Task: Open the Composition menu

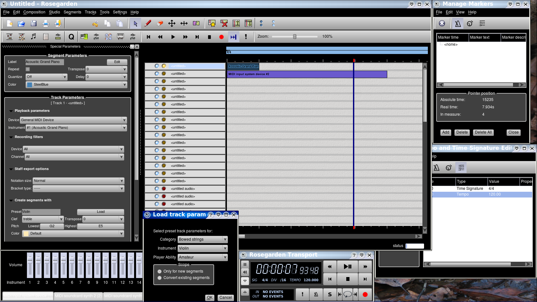Action: point(34,12)
